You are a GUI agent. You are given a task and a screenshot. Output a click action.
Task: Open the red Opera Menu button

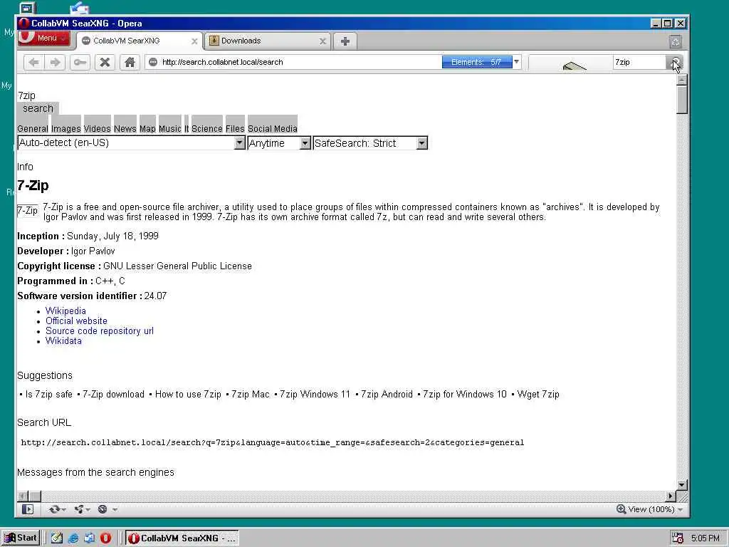43,38
